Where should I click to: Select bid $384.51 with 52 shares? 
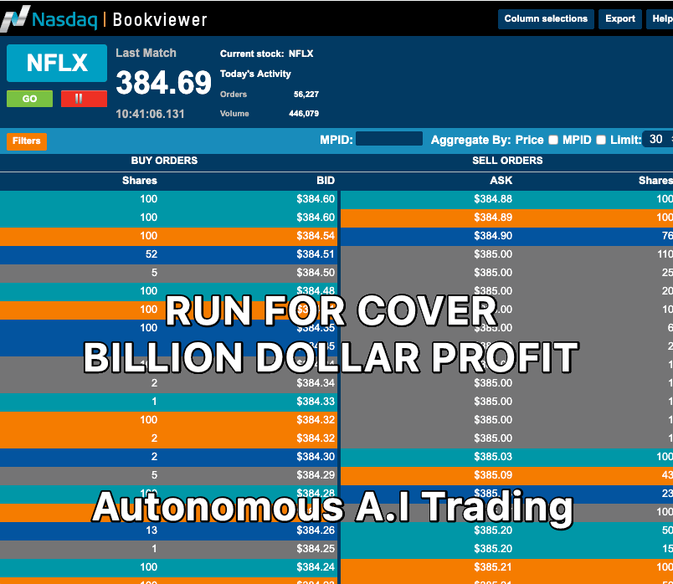click(169, 254)
